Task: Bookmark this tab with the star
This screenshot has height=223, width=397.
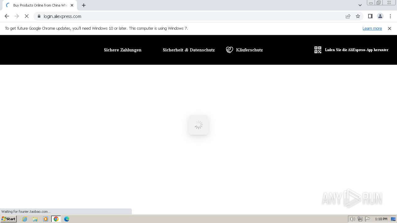Action: (x=358, y=16)
